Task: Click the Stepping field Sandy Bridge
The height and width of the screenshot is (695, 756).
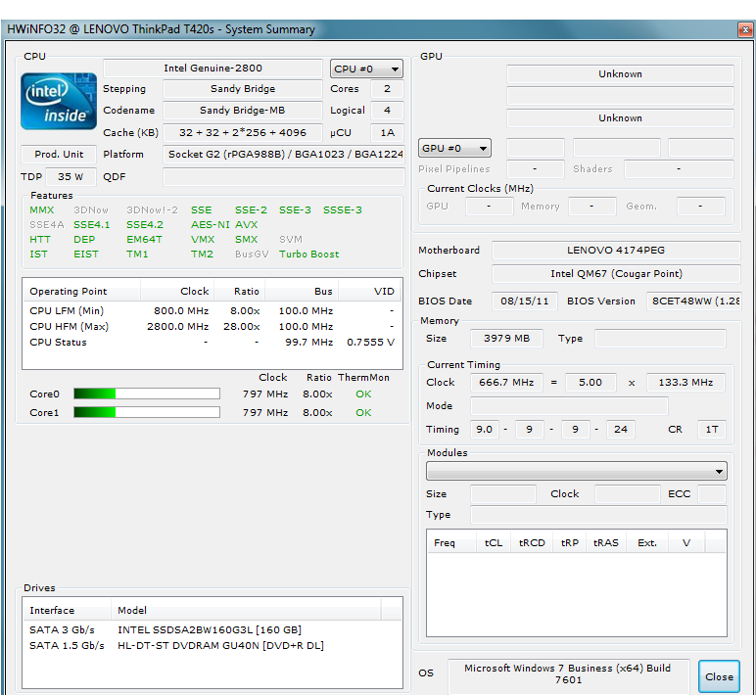Action: pos(243,89)
